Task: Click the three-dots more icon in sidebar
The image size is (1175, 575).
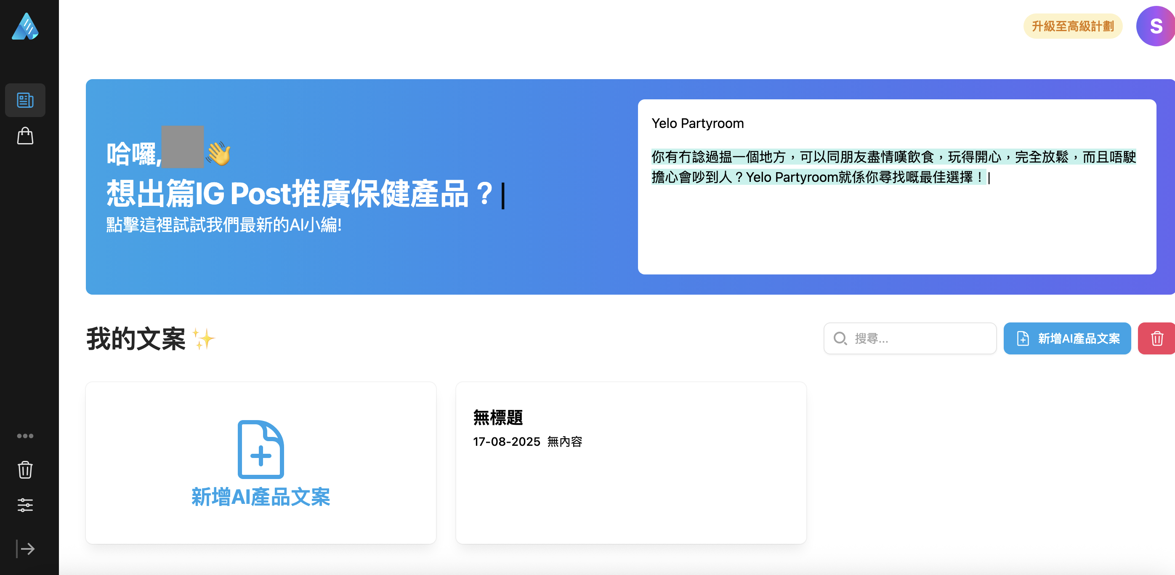Action: point(25,436)
